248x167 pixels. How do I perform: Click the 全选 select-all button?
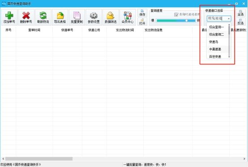pos(240,13)
